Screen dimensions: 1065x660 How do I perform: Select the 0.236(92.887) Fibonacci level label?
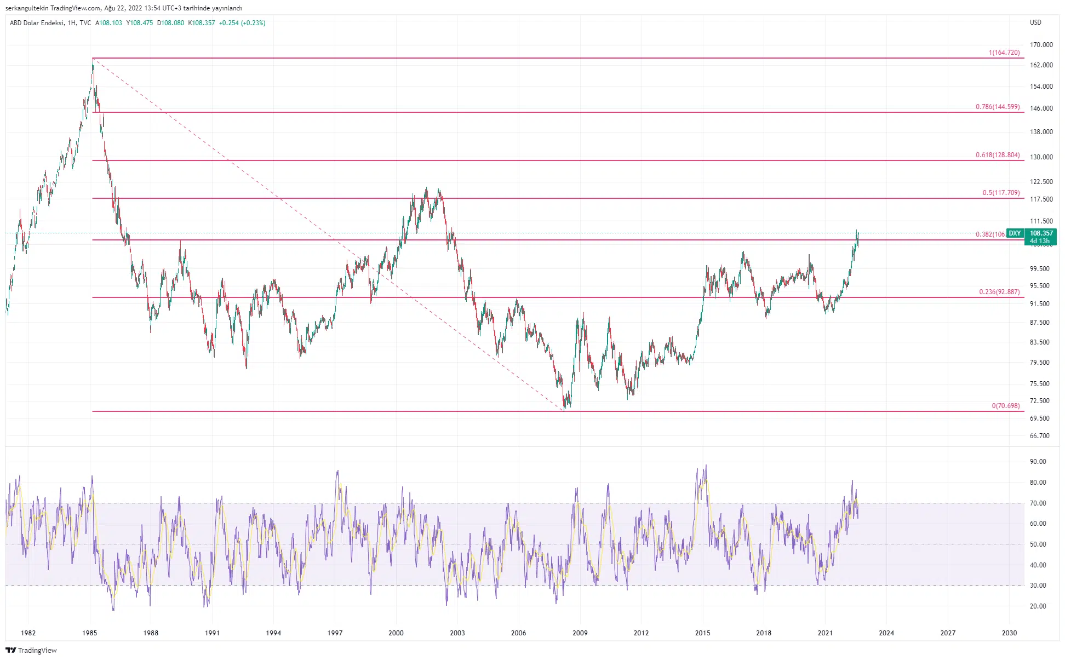click(x=999, y=292)
